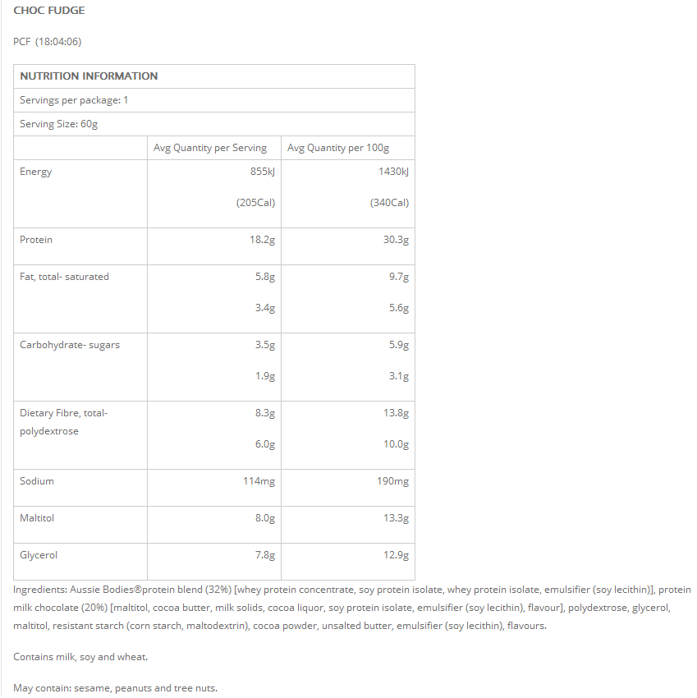Select the 30.3g protein value
Image resolution: width=697 pixels, height=698 pixels.
point(394,240)
